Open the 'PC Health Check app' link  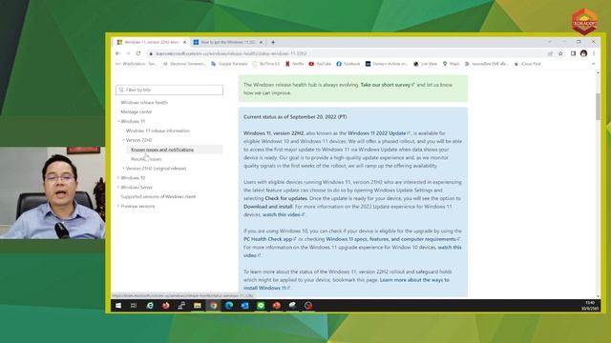[x=270, y=239]
